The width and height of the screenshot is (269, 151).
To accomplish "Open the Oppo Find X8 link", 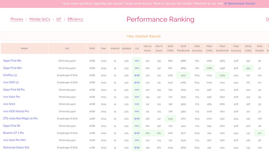I will coord(11,126).
